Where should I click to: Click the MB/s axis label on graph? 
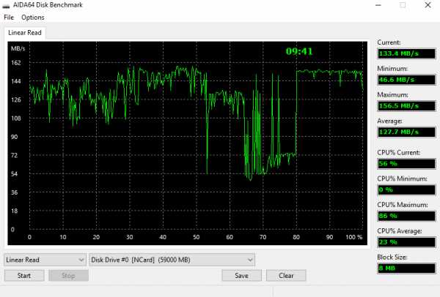(x=18, y=49)
